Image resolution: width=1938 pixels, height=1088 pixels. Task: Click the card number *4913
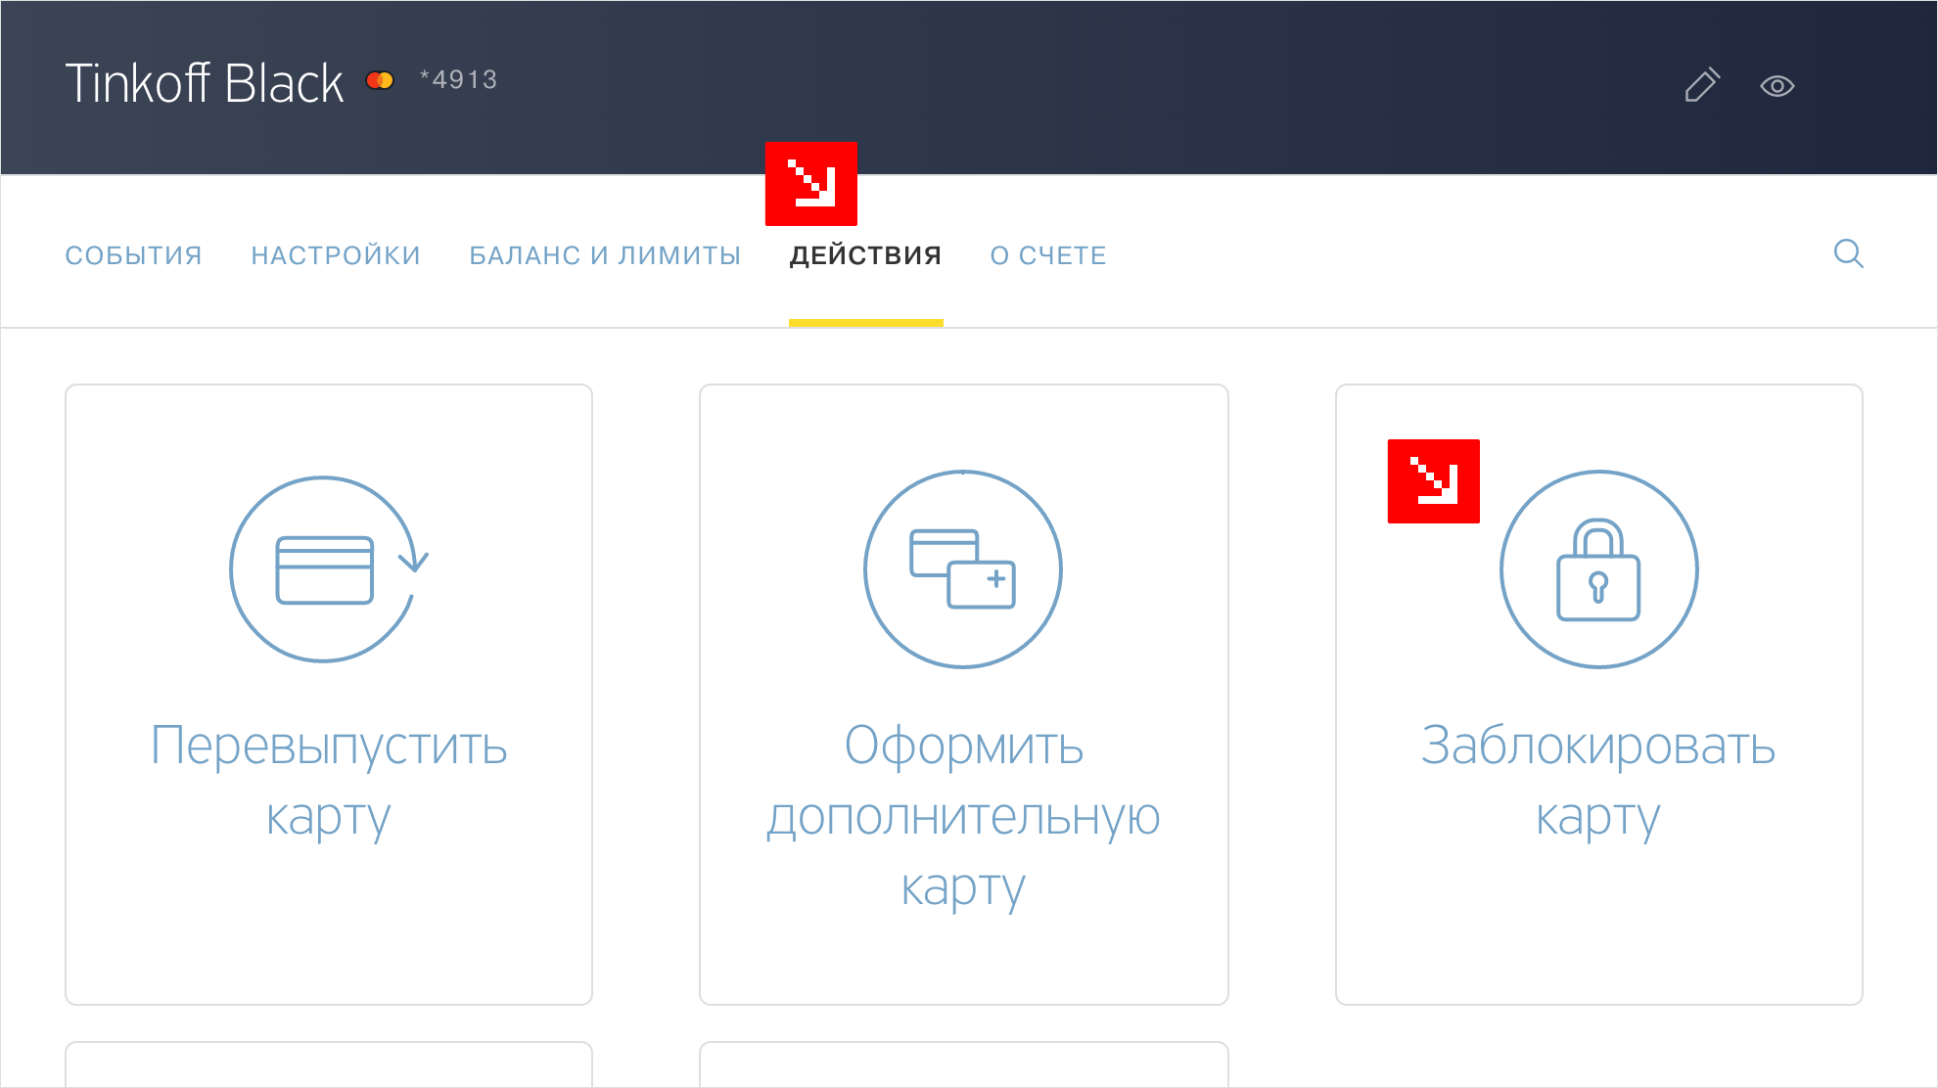click(x=458, y=79)
